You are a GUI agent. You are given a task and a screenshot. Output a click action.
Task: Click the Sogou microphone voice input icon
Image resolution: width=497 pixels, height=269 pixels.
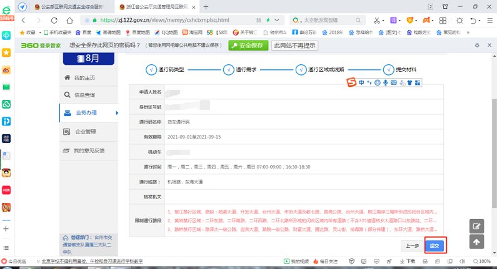point(386,83)
